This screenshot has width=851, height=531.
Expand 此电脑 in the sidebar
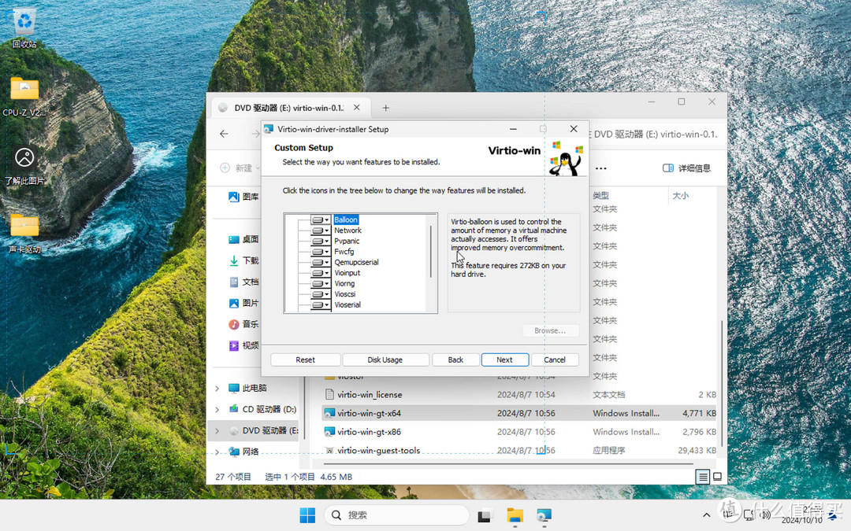(217, 388)
